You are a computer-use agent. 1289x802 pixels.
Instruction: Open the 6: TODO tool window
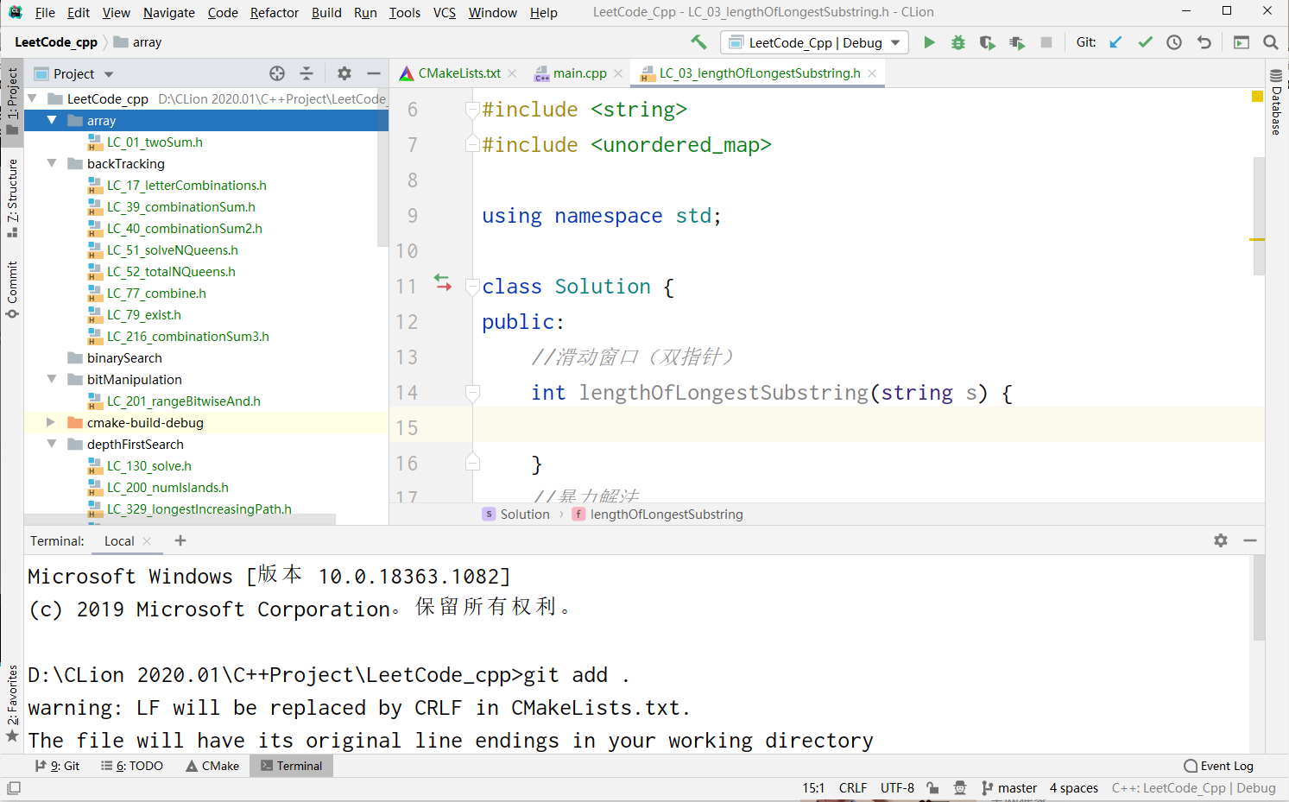pos(132,766)
